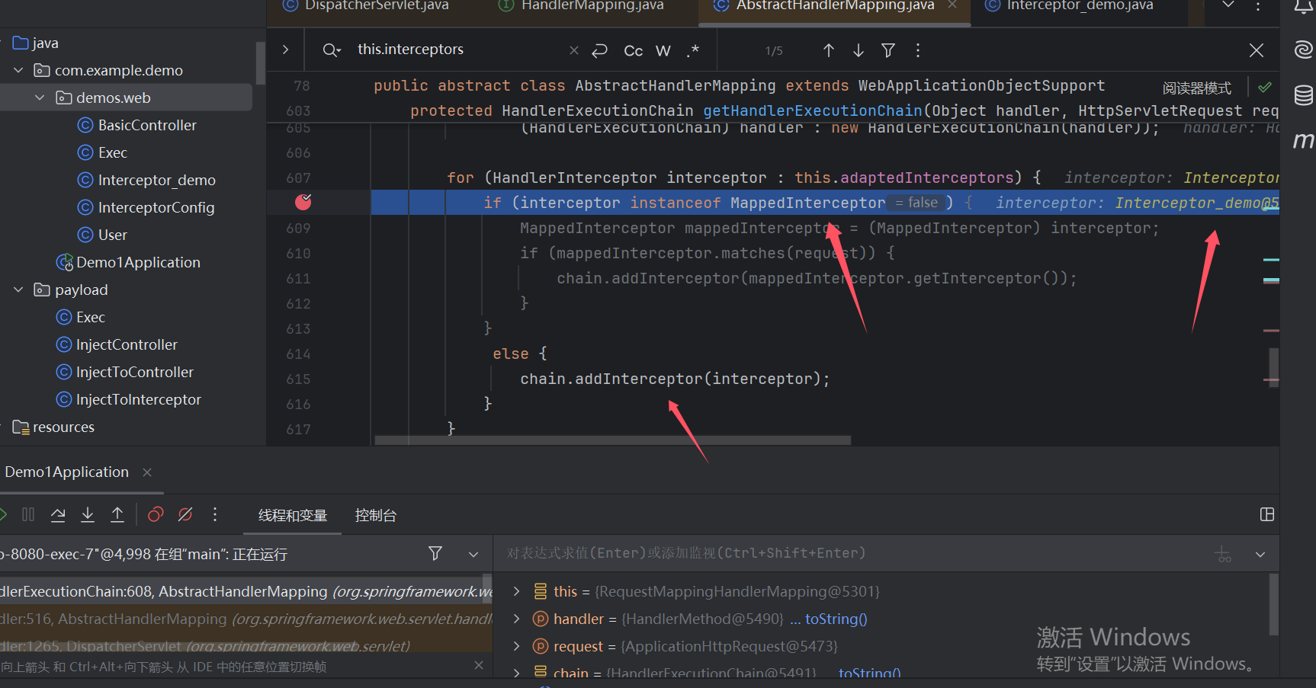Go to next search occurrence arrow
1316x688 pixels.
click(x=859, y=50)
